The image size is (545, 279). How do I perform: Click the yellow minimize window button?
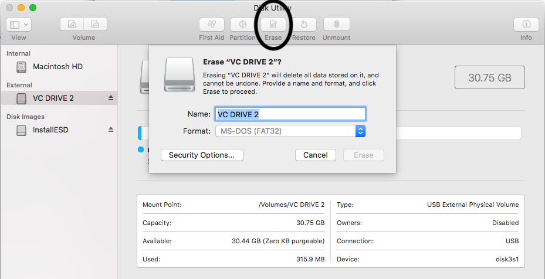coord(21,7)
